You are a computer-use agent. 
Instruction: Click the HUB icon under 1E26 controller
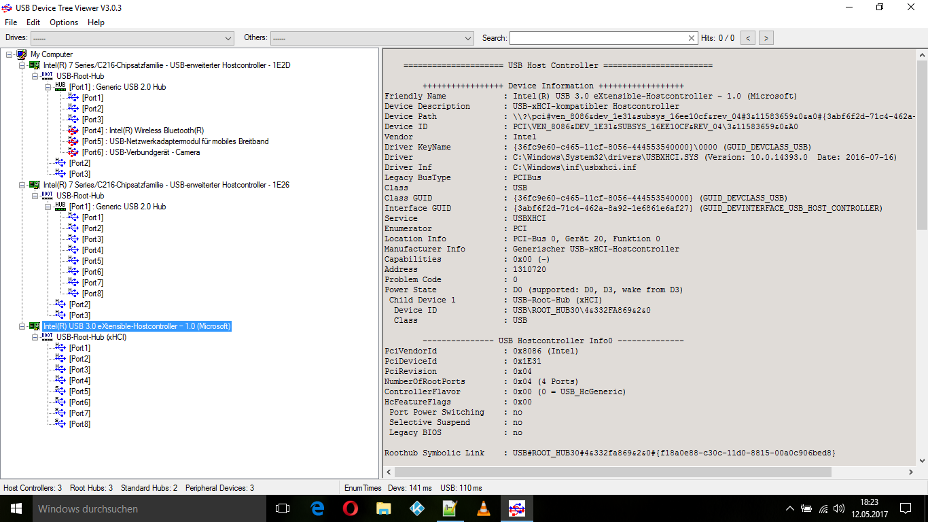pos(60,207)
